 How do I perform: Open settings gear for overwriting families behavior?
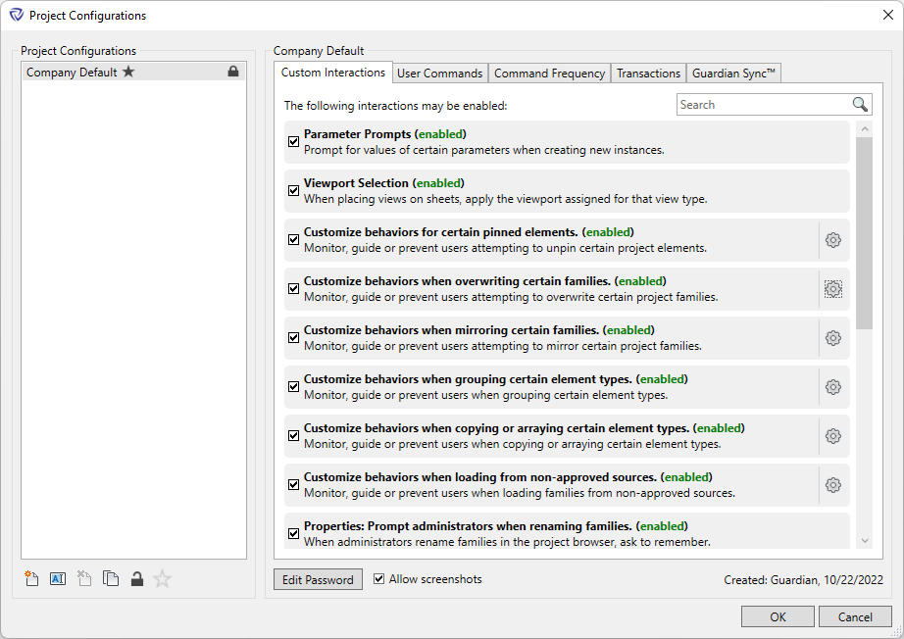coord(833,289)
